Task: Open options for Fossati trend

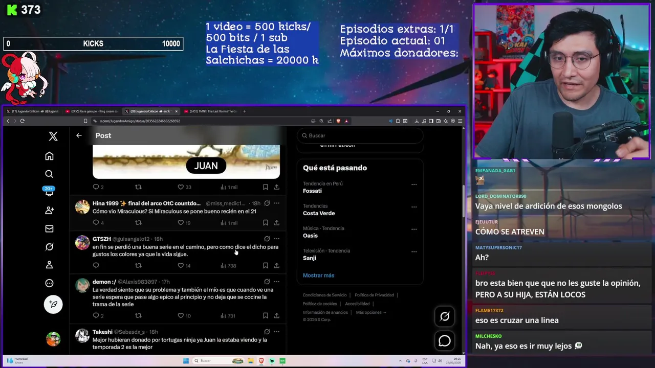Action: [x=414, y=185]
